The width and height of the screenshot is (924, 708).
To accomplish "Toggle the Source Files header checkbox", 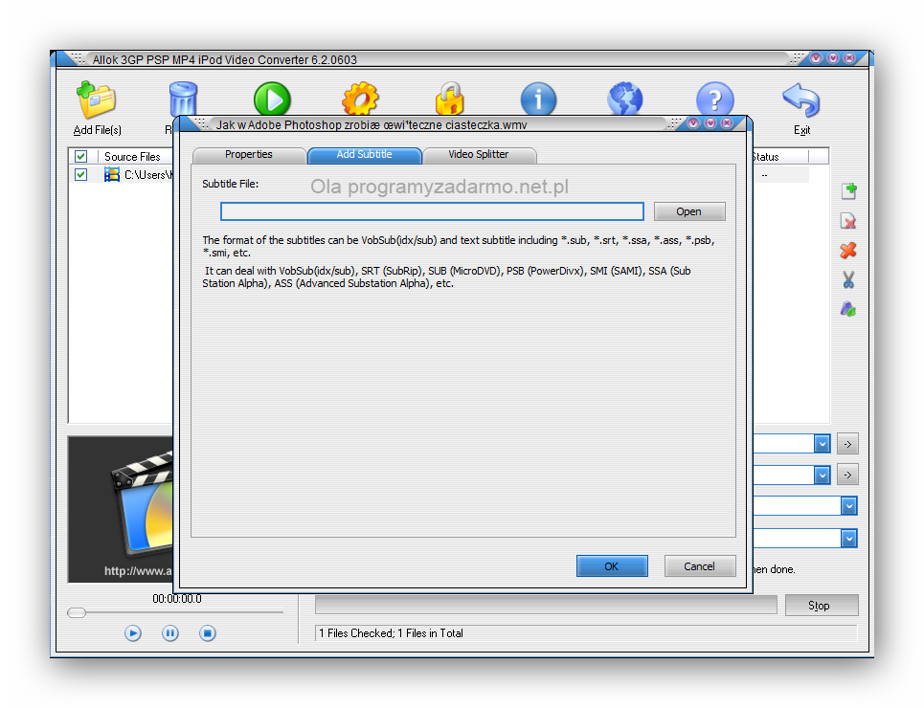I will pyautogui.click(x=81, y=156).
